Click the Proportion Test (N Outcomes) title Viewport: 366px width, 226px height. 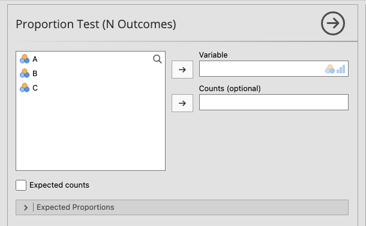pyautogui.click(x=96, y=24)
